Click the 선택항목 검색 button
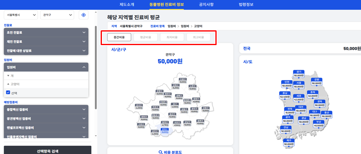The width and height of the screenshot is (361, 154). coord(47,151)
